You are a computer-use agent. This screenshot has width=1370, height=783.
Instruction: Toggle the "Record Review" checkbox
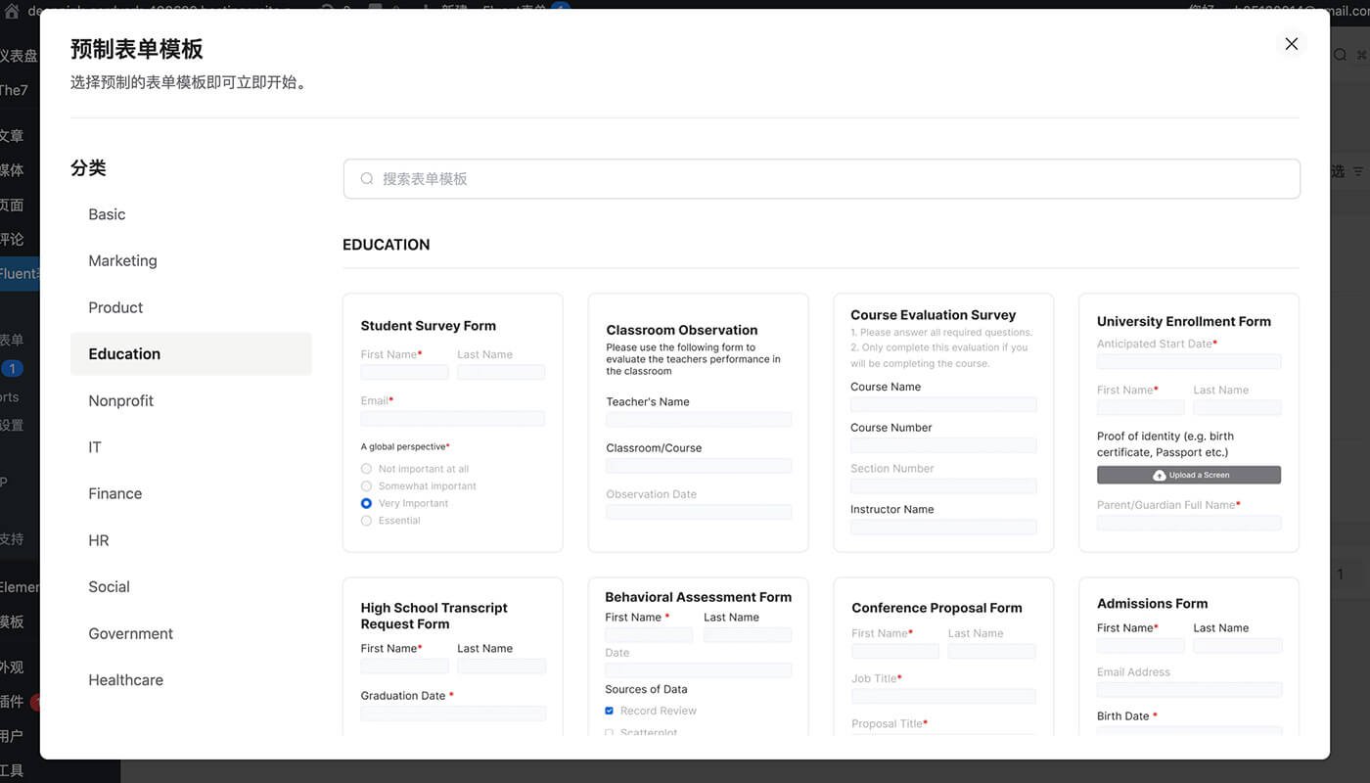tap(610, 711)
